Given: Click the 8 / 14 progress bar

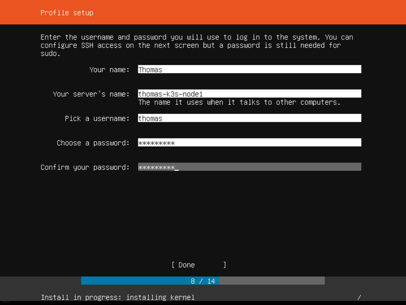Looking at the screenshot, I should [x=202, y=281].
